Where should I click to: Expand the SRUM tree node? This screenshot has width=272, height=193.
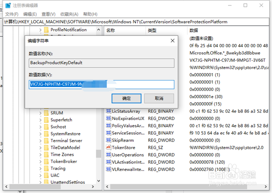point(40,113)
